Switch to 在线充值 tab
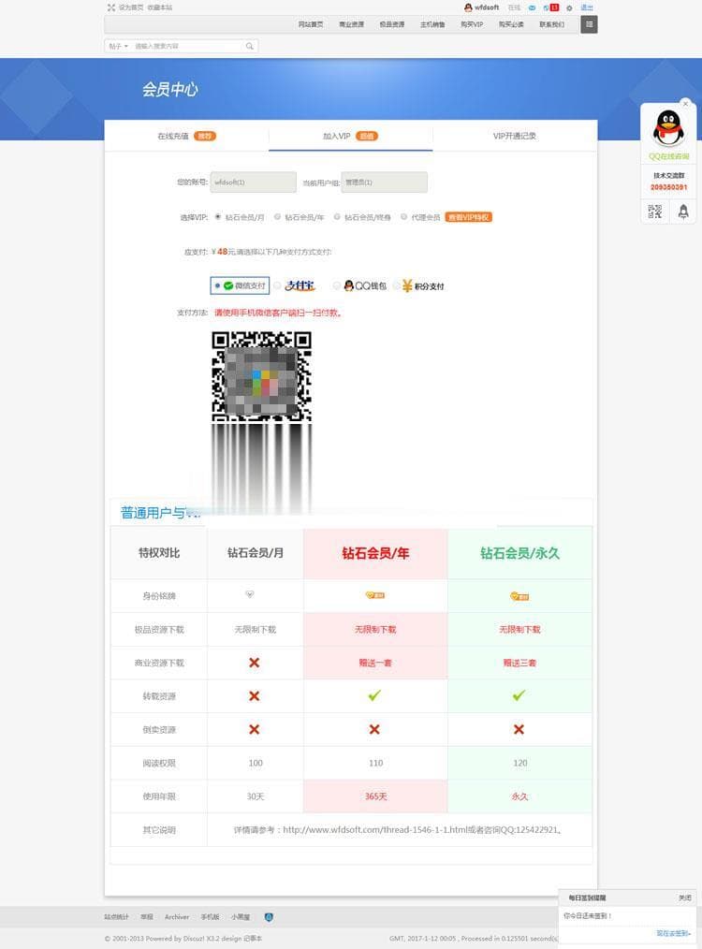This screenshot has height=949, width=702. point(186,137)
